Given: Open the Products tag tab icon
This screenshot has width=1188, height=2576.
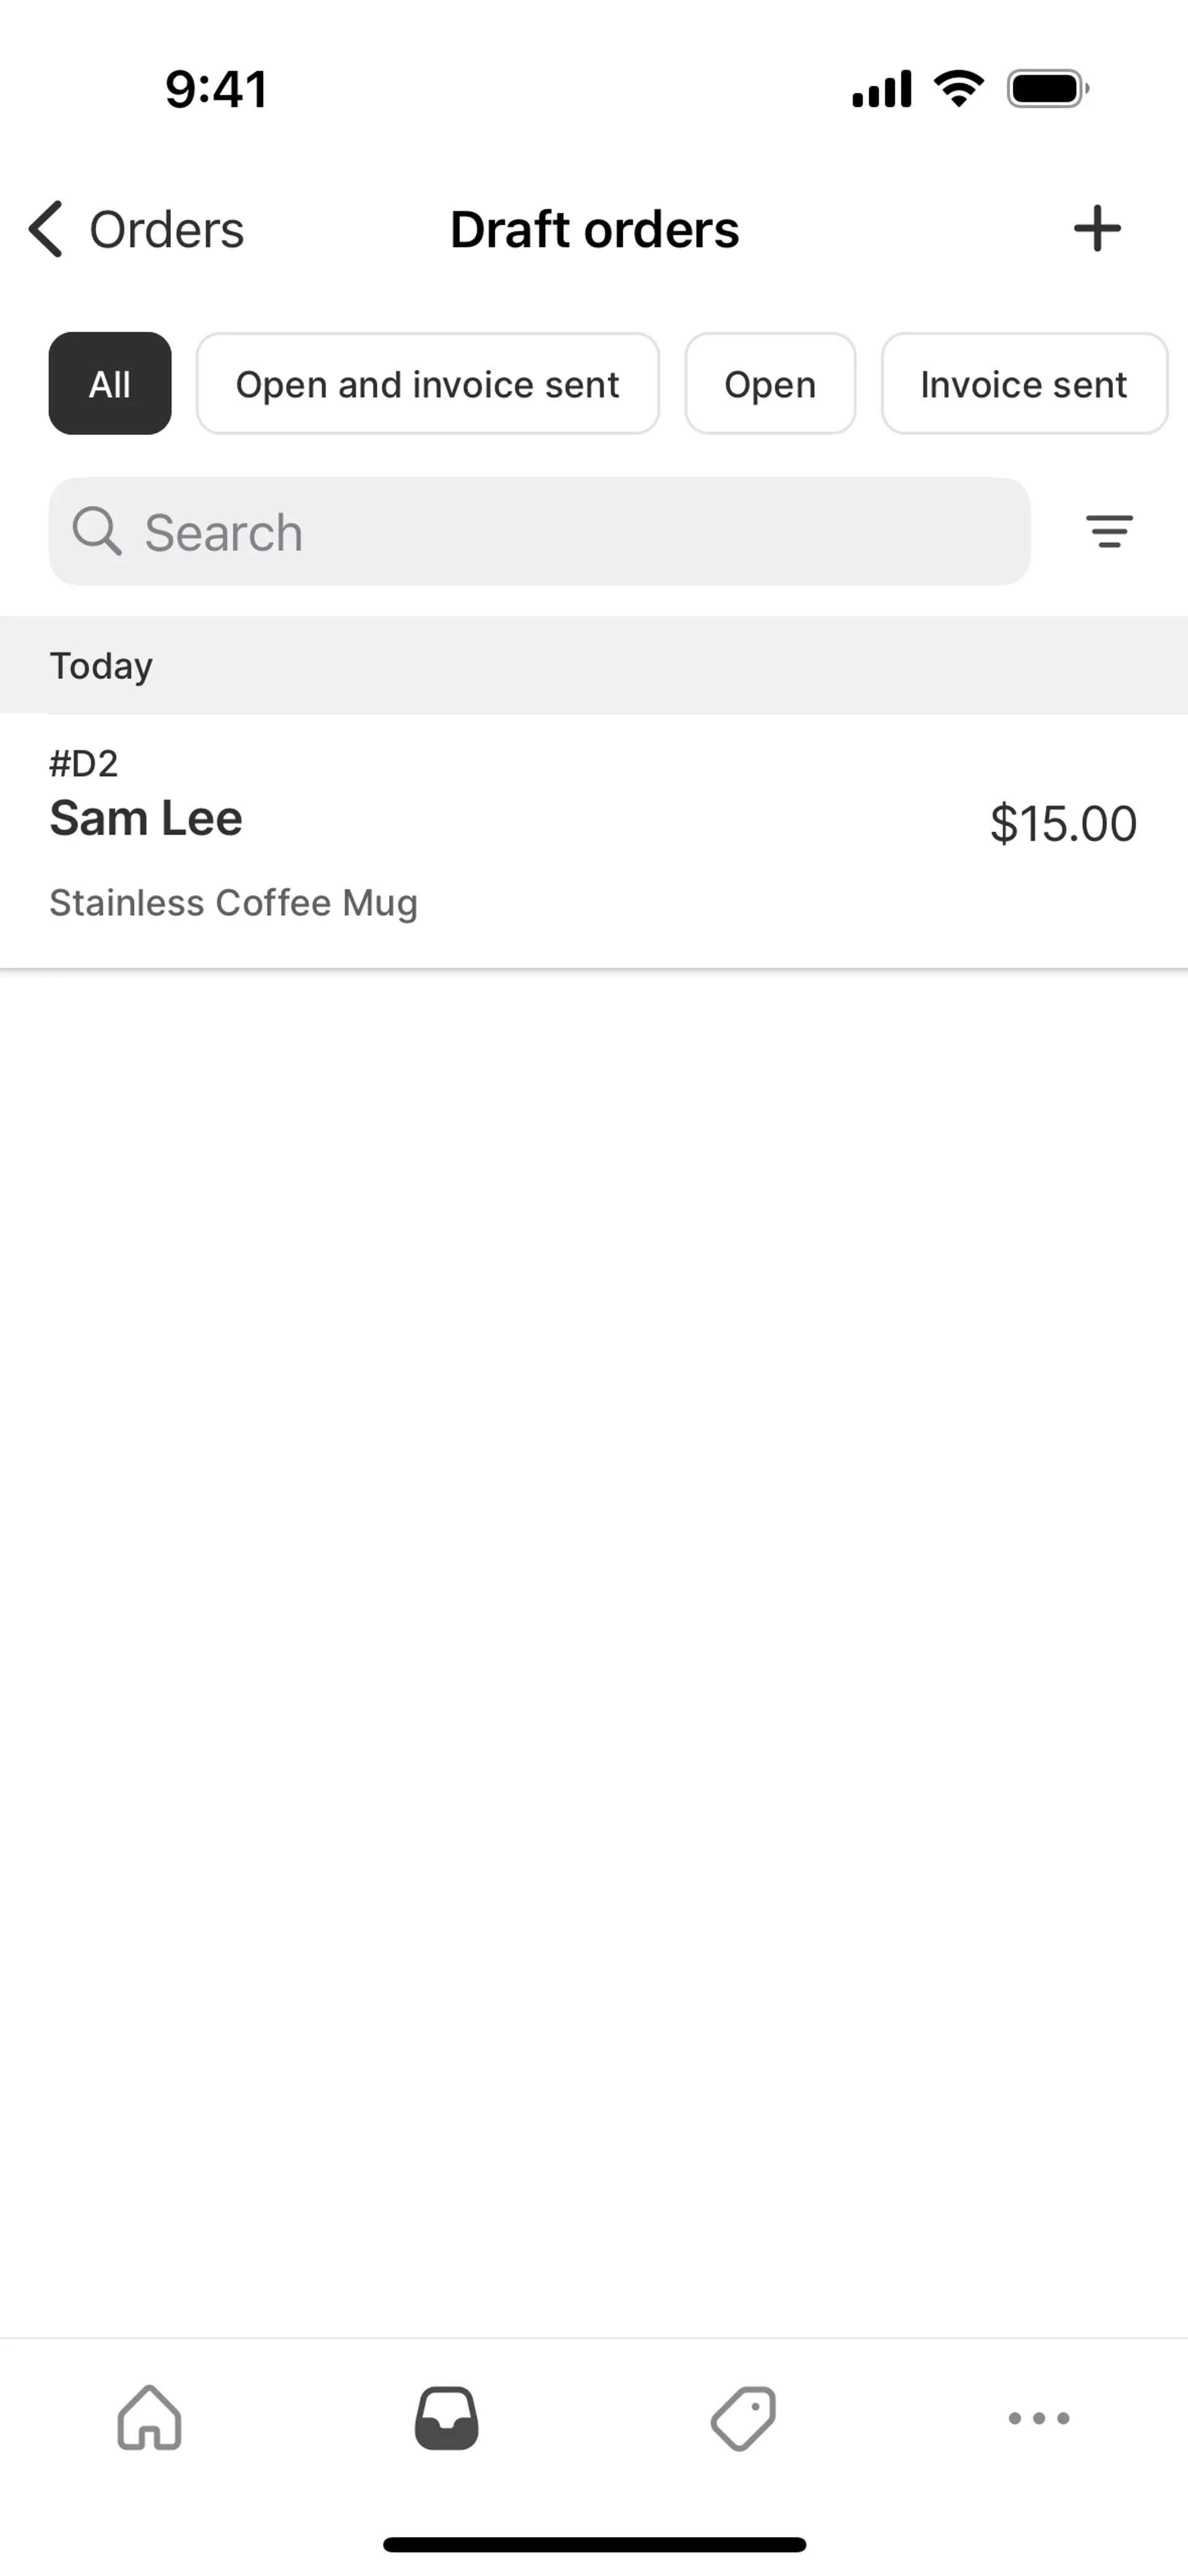Looking at the screenshot, I should [743, 2418].
